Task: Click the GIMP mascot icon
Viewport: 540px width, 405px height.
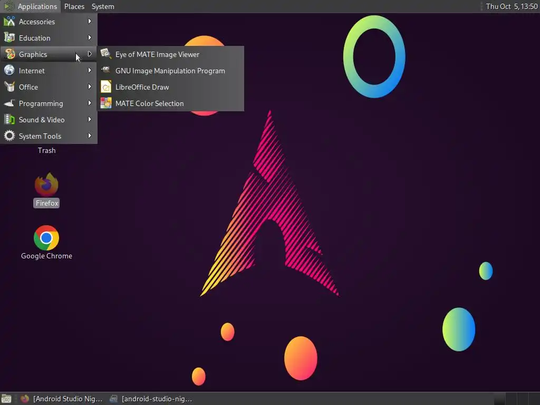Action: click(x=105, y=70)
